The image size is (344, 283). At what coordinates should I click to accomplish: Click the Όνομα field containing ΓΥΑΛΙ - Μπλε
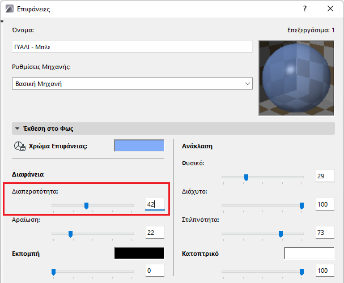point(132,47)
